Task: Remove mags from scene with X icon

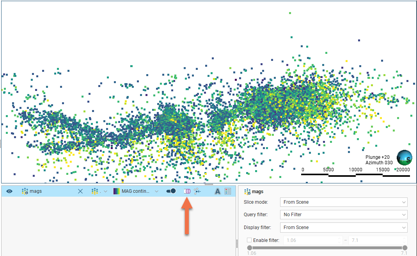Action: pos(80,191)
